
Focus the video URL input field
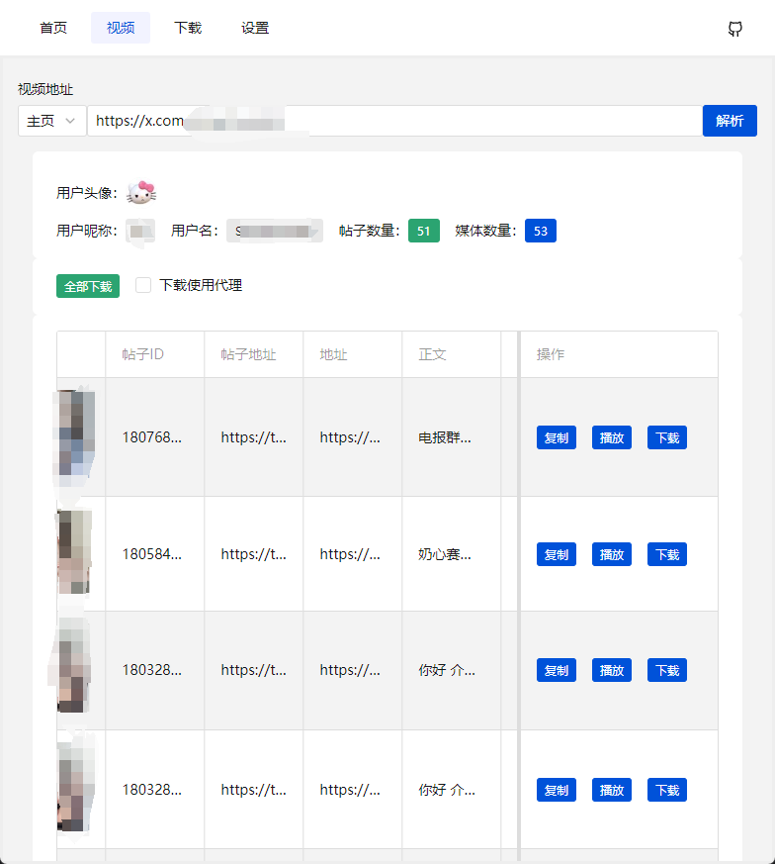coord(394,121)
